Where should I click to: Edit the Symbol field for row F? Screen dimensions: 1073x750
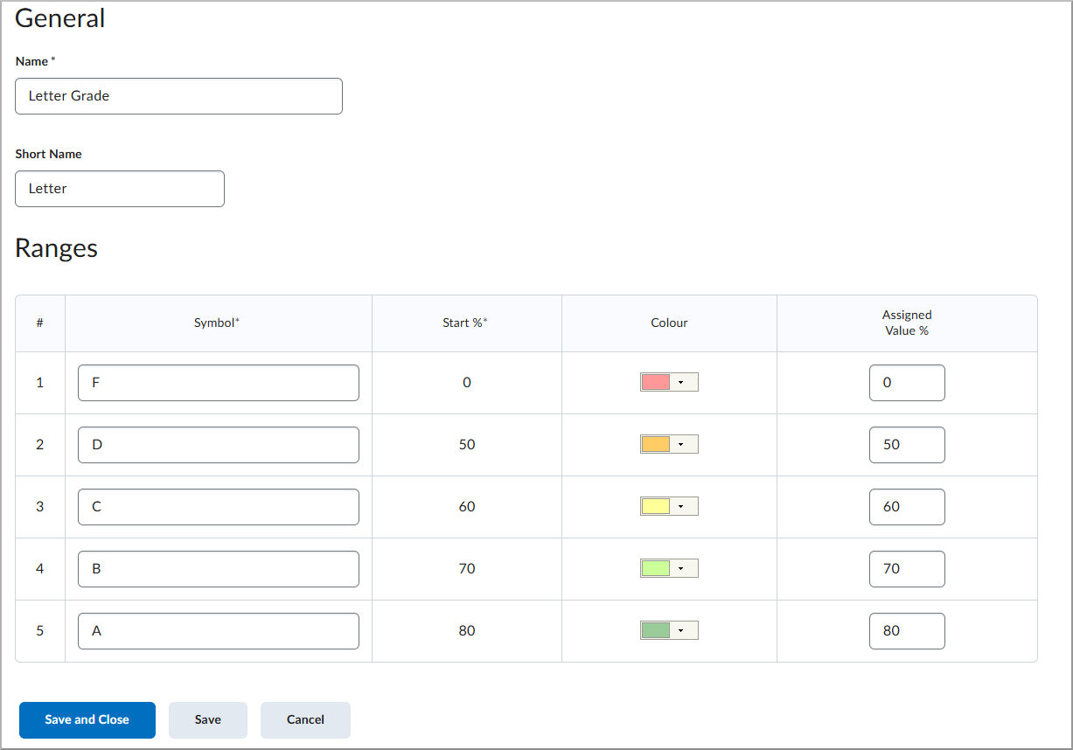219,383
